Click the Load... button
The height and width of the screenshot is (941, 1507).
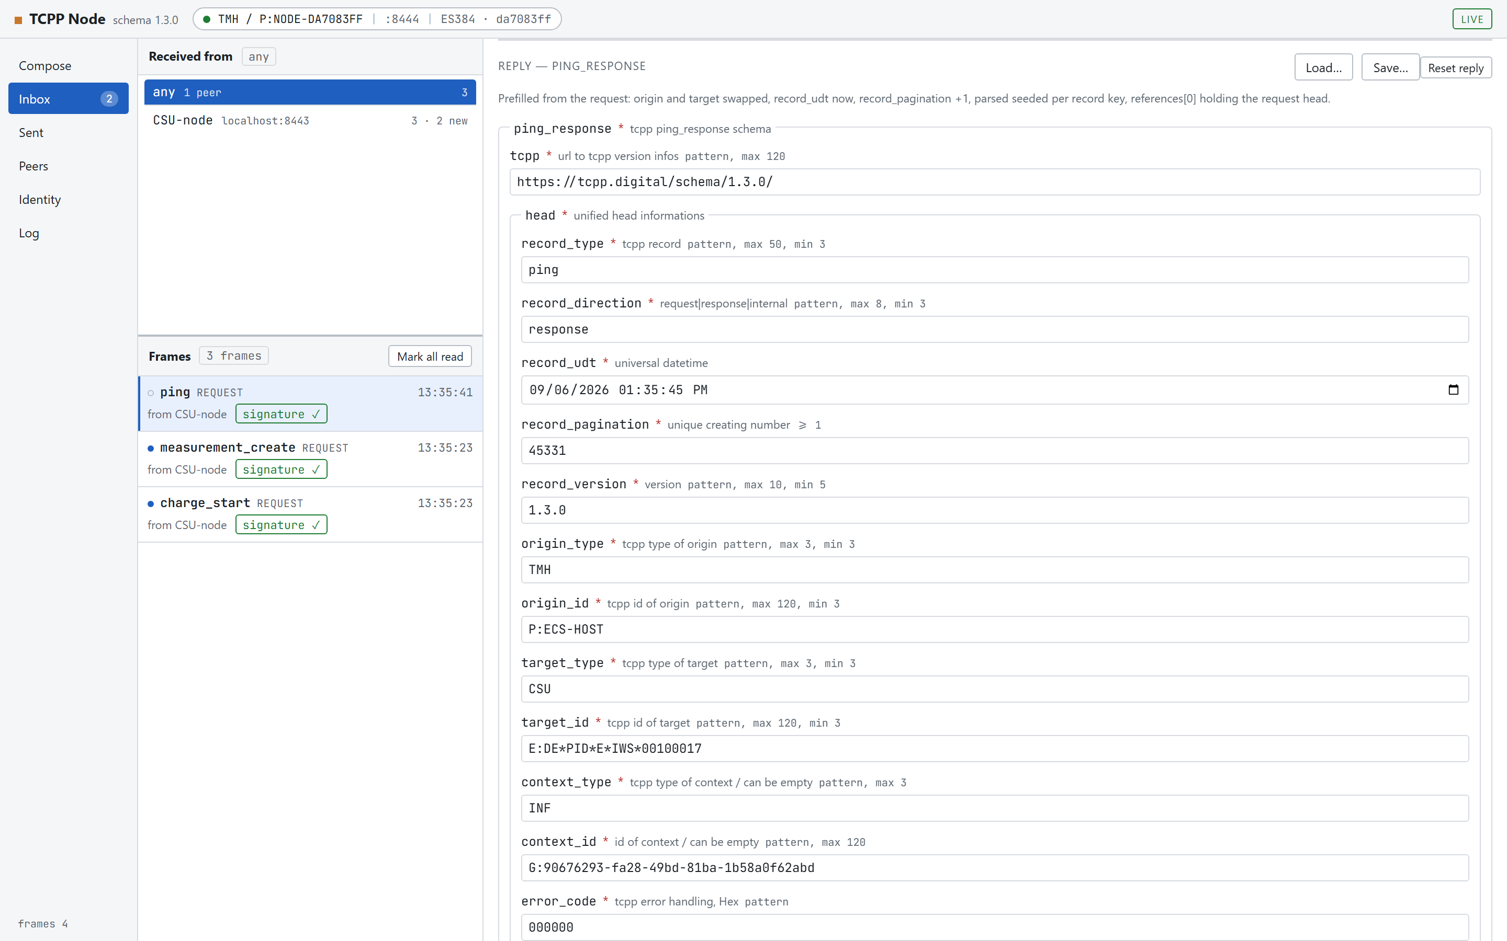point(1323,67)
